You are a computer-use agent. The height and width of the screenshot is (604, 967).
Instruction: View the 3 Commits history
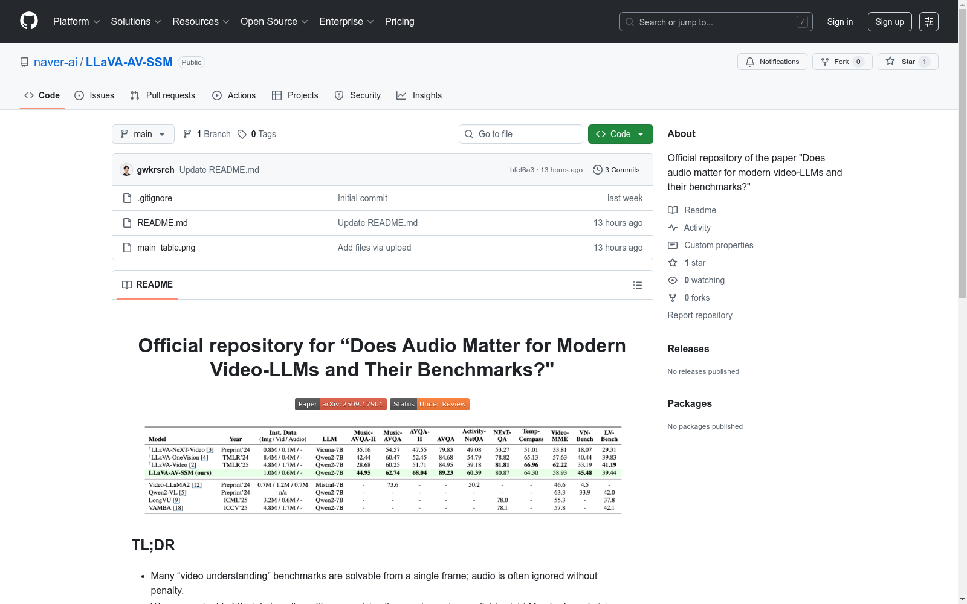click(x=616, y=170)
